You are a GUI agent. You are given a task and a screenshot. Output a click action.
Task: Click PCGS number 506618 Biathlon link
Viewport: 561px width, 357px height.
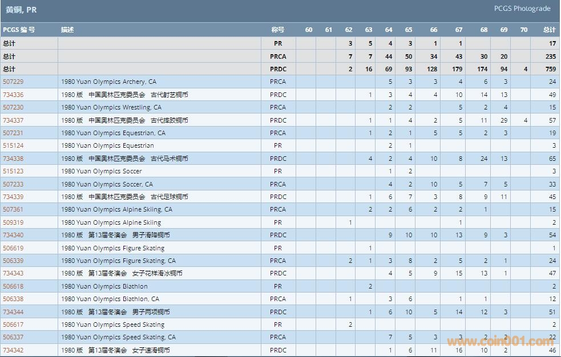[13, 286]
